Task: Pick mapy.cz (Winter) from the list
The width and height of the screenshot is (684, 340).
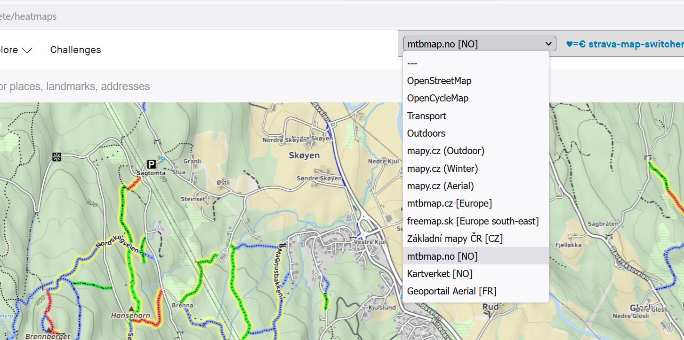Action: click(x=476, y=169)
